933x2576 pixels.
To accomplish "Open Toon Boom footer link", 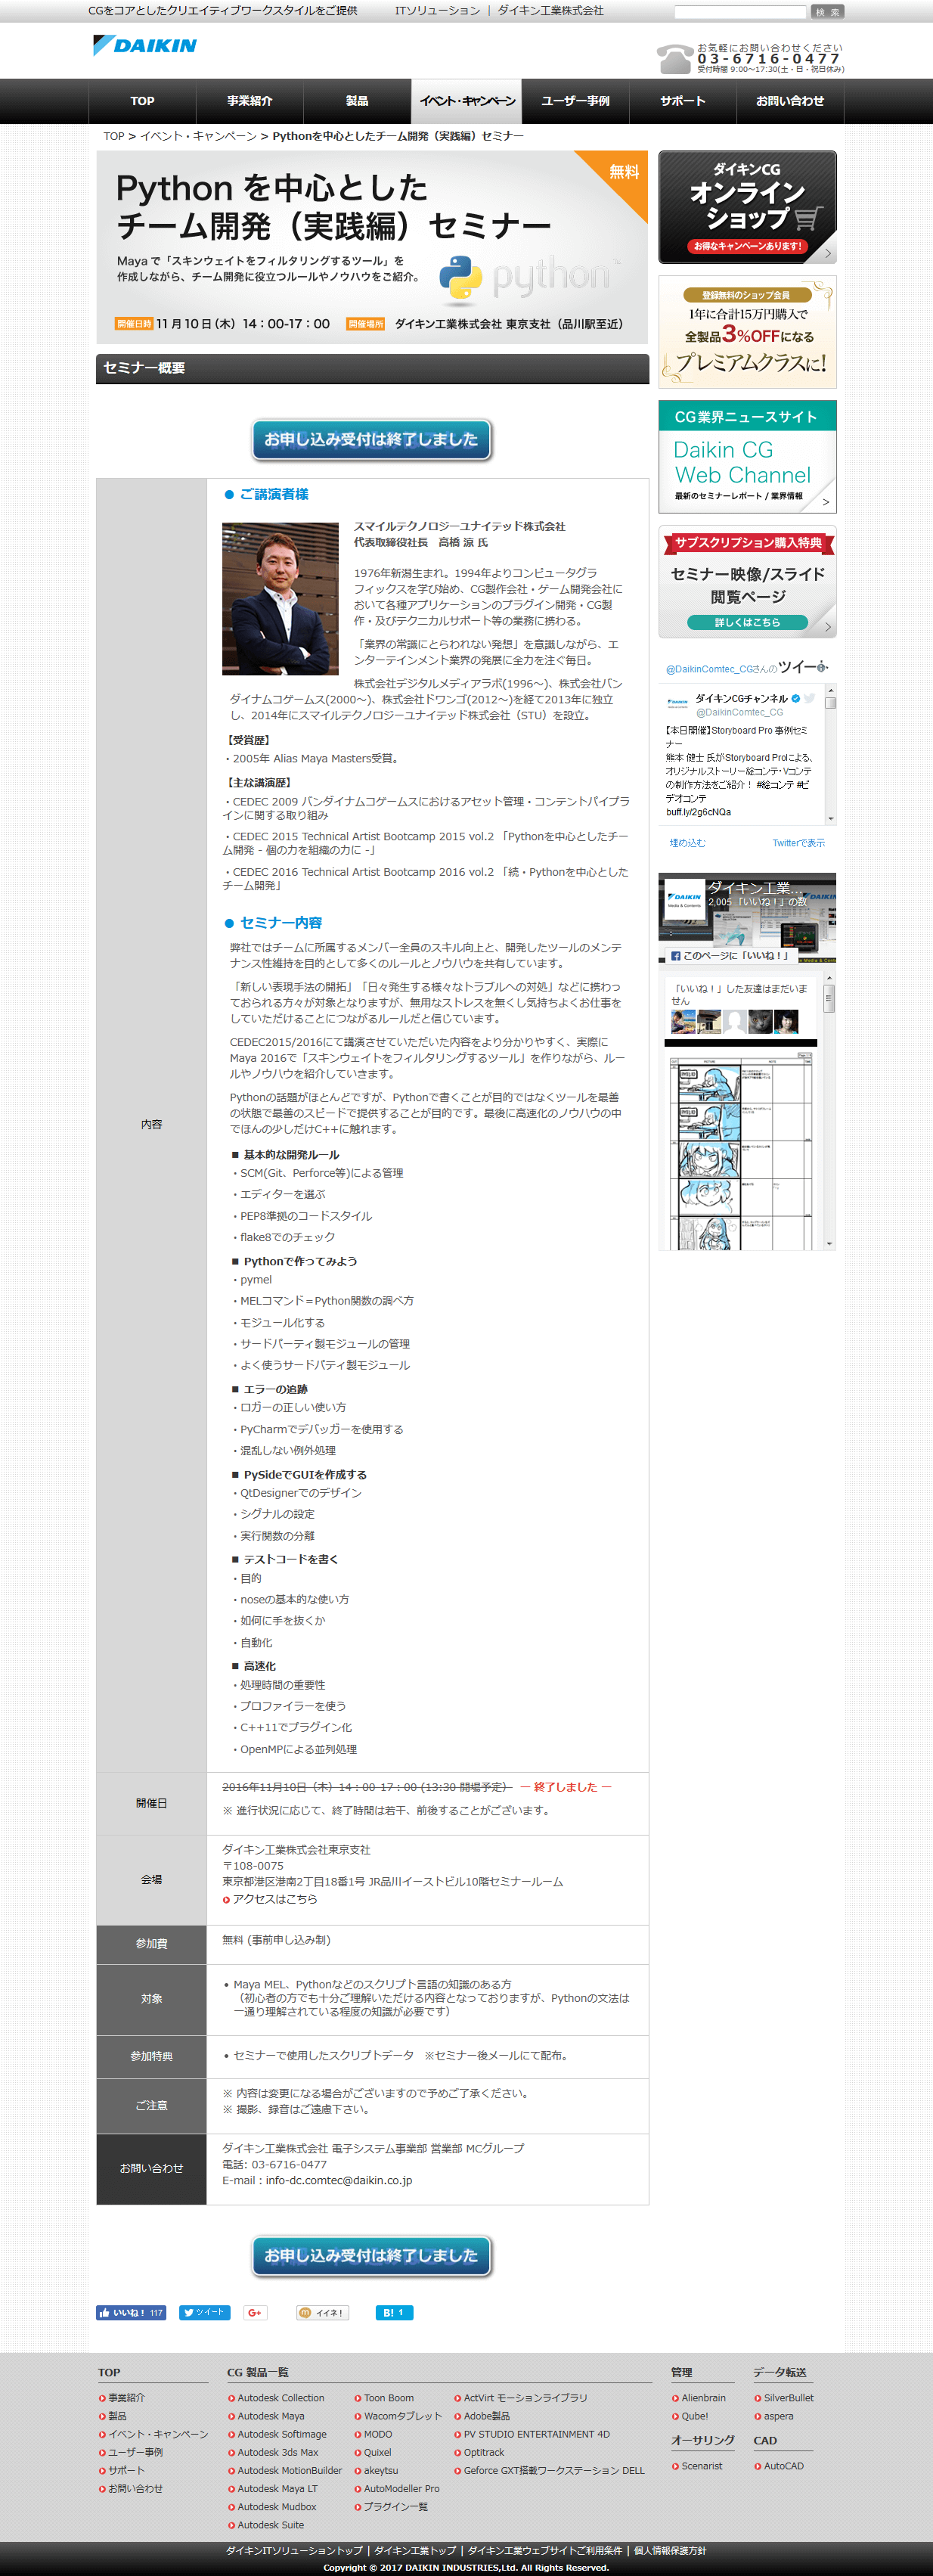I will [388, 2398].
